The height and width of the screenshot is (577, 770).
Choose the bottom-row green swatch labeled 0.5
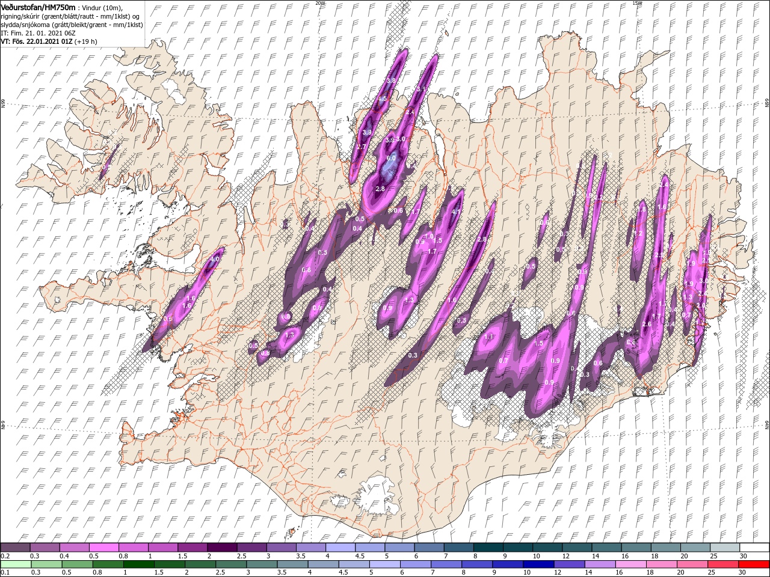click(x=78, y=564)
